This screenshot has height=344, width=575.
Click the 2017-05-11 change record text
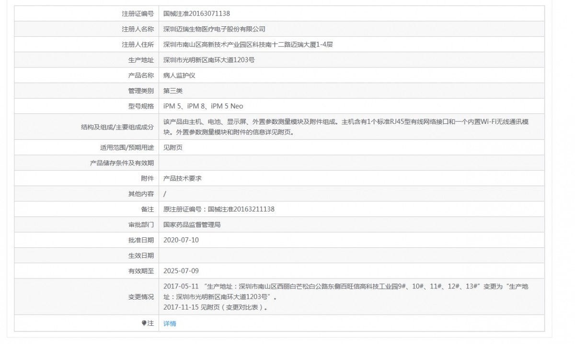tap(346, 291)
